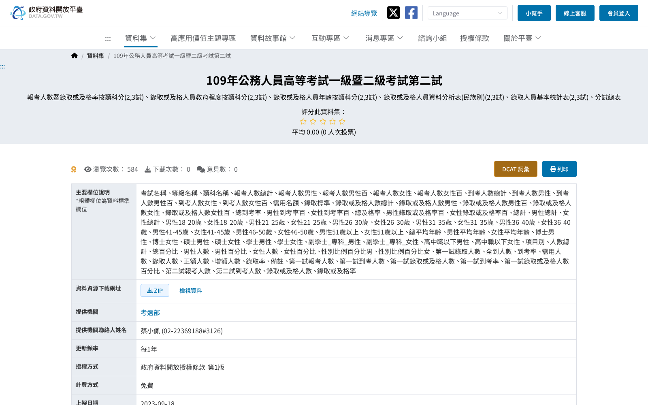Viewport: 648px width, 405px height.
Task: Go to home via breadcrumb house icon
Action: 75,56
